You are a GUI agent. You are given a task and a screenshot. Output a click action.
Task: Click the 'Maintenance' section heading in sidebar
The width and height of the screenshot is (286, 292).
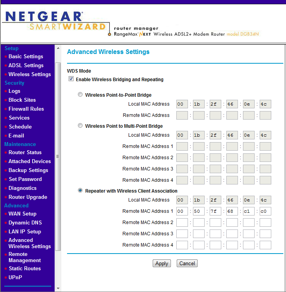20,144
